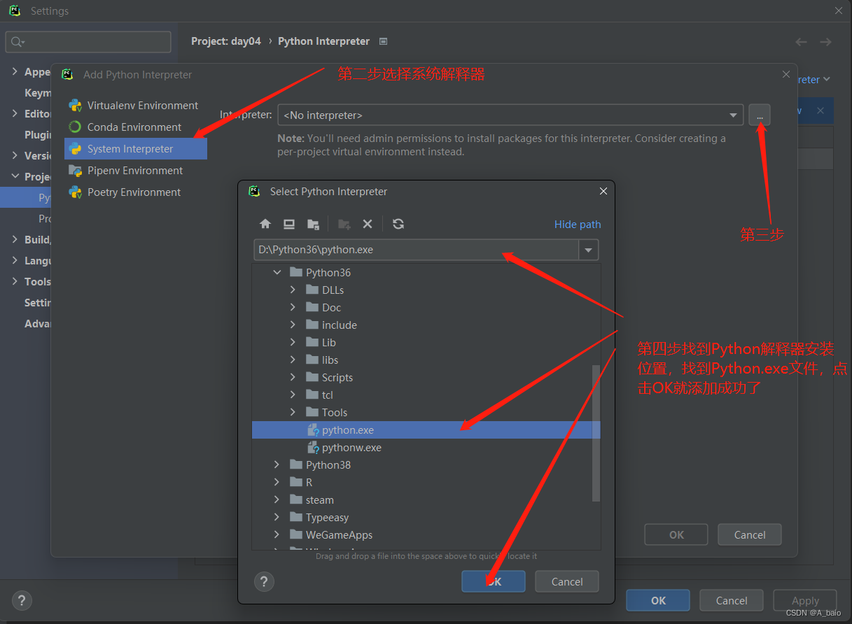Expand the Typeeasy folder
The width and height of the screenshot is (852, 624).
pyautogui.click(x=277, y=517)
